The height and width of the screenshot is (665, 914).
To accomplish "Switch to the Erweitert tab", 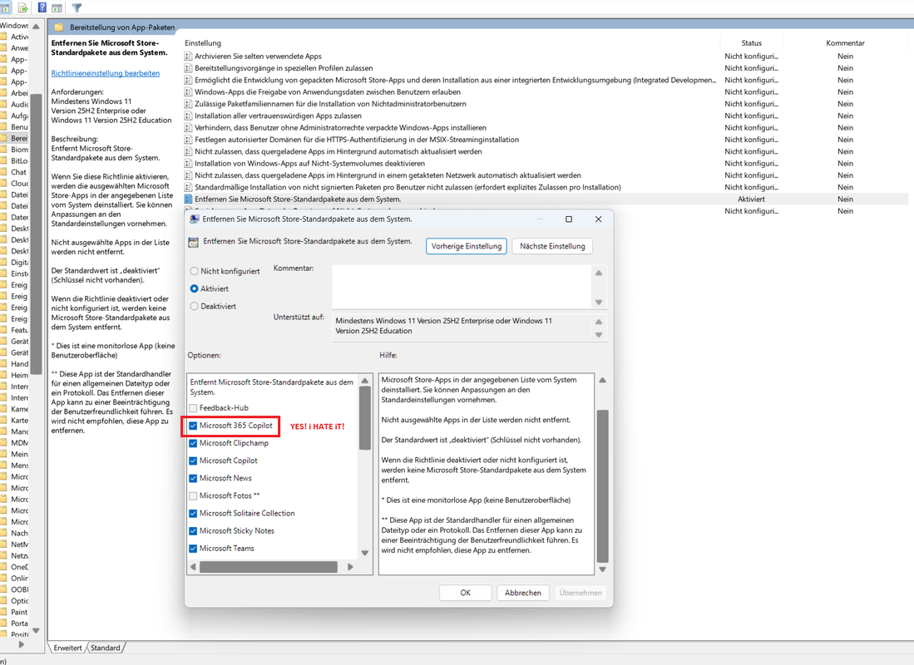I will click(x=67, y=648).
